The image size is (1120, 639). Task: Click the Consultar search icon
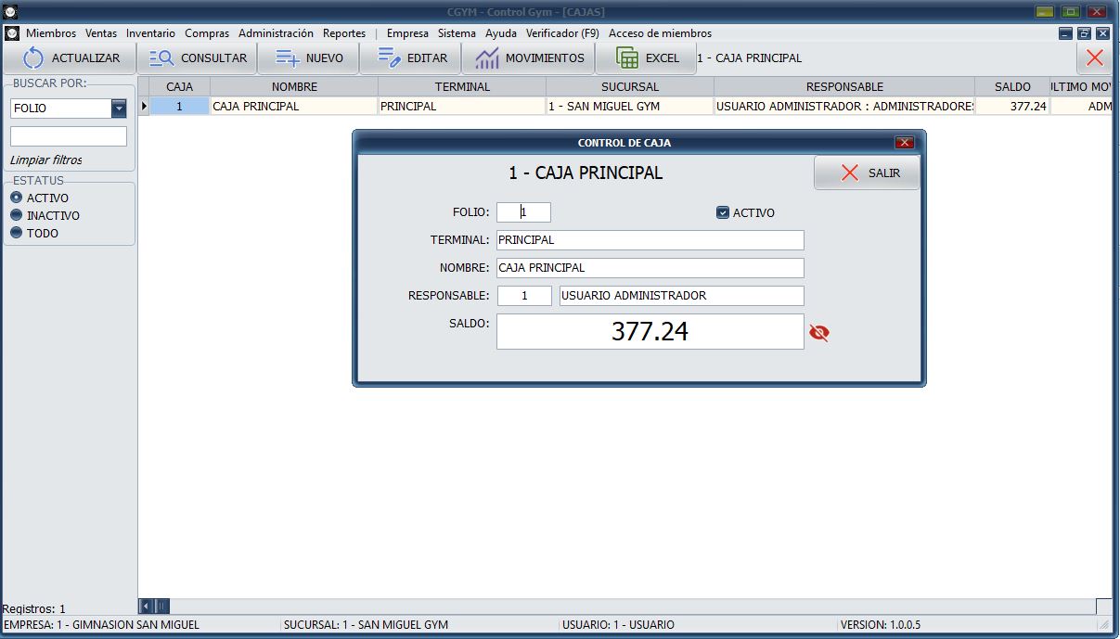[x=161, y=58]
